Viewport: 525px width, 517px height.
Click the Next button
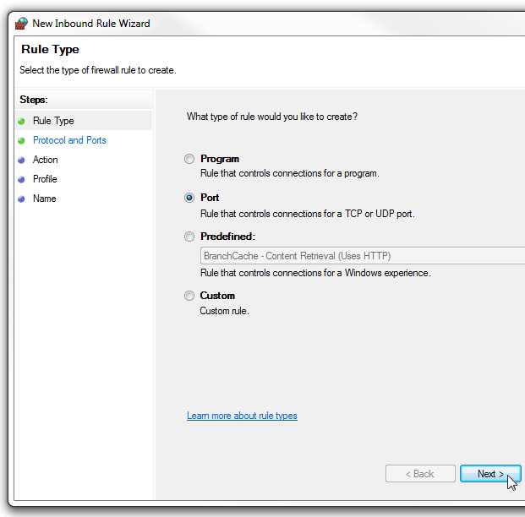[490, 474]
